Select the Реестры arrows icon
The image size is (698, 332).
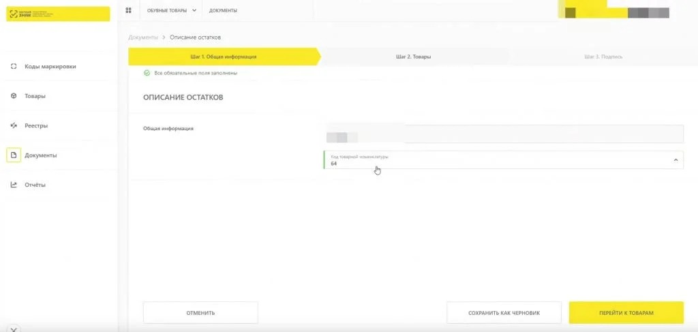14,125
